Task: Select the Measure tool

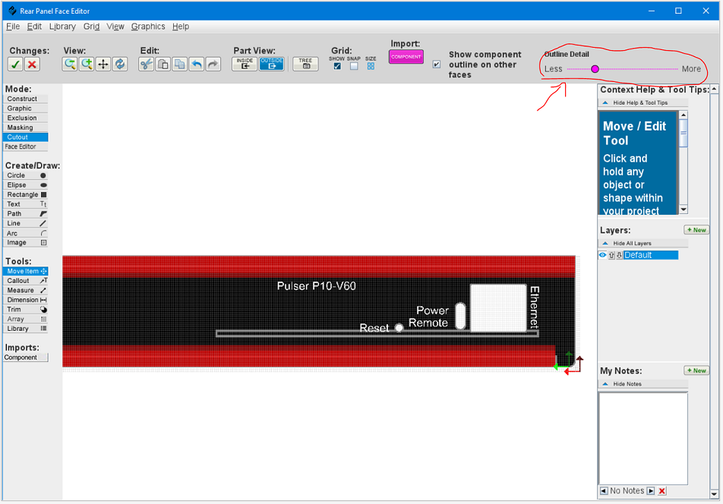Action: click(26, 290)
